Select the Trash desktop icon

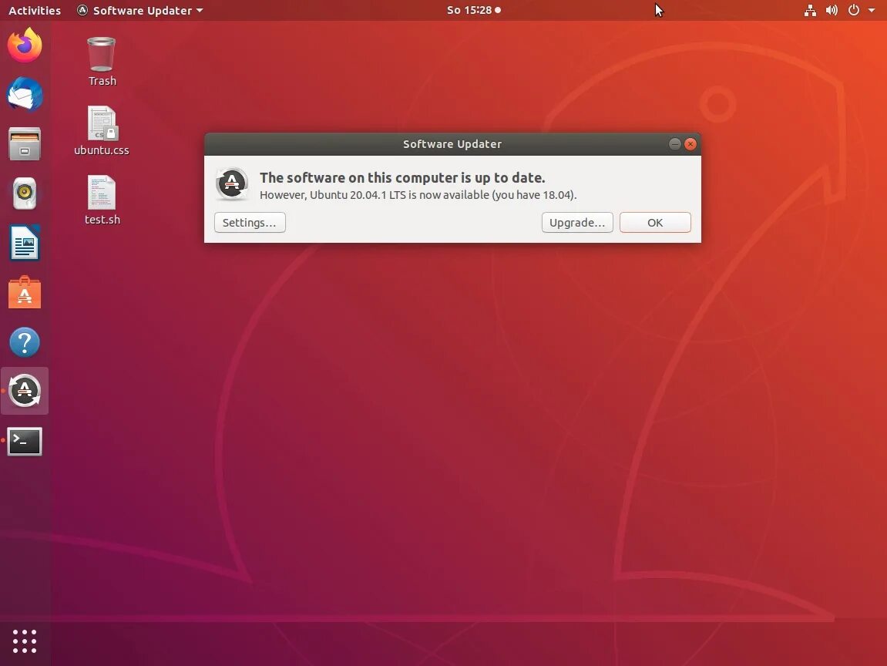coord(102,61)
